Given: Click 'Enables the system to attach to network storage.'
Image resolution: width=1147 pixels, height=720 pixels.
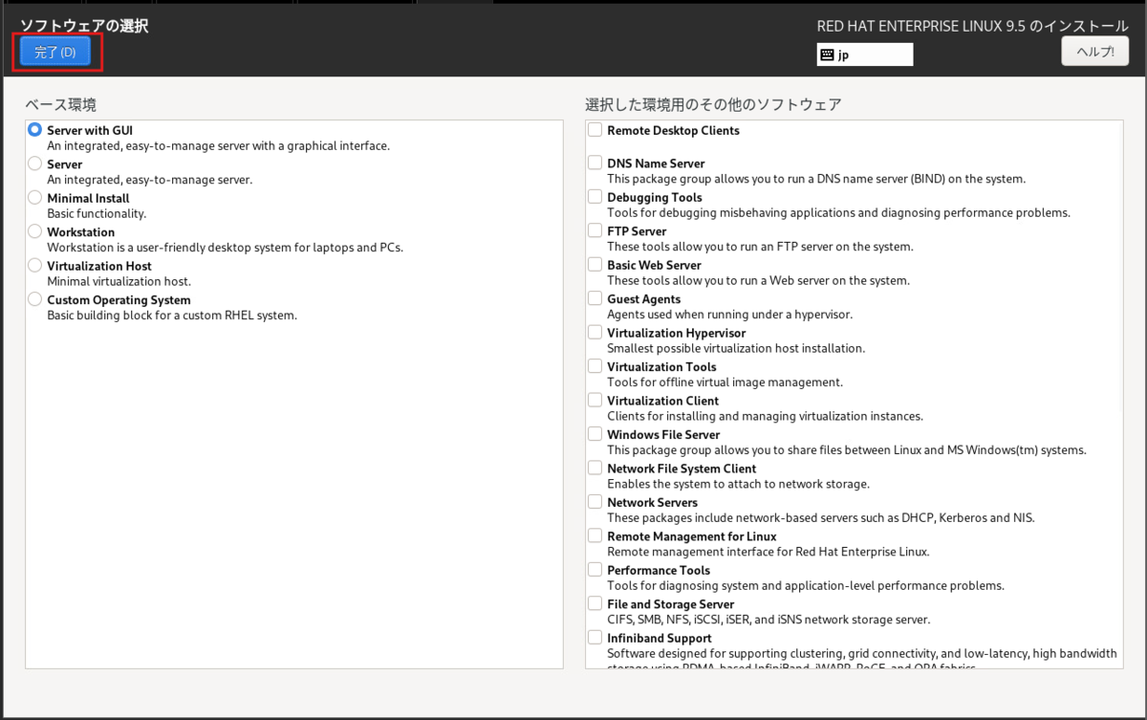Looking at the screenshot, I should [x=738, y=484].
